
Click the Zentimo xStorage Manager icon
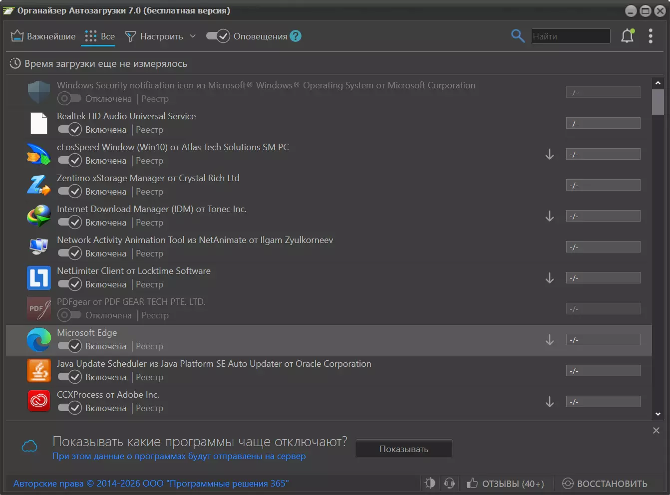click(39, 185)
